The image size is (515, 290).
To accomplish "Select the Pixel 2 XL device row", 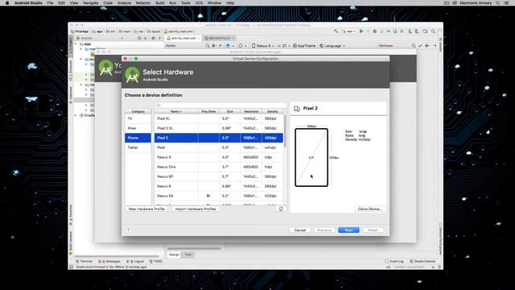I will pos(219,128).
